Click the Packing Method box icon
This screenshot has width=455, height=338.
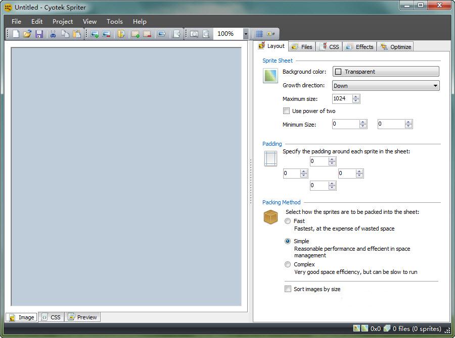tap(270, 217)
